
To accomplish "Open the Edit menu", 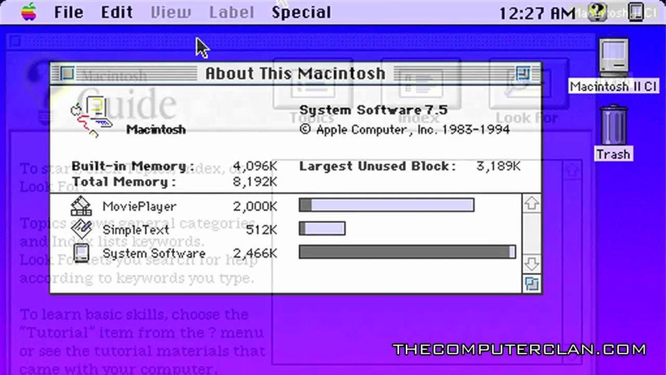I will pyautogui.click(x=117, y=12).
